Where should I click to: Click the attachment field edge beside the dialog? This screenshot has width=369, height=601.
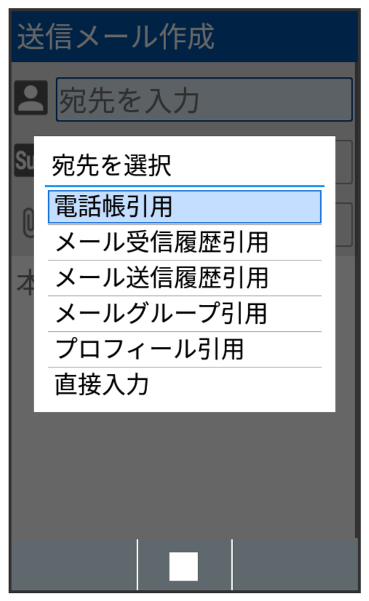point(344,225)
